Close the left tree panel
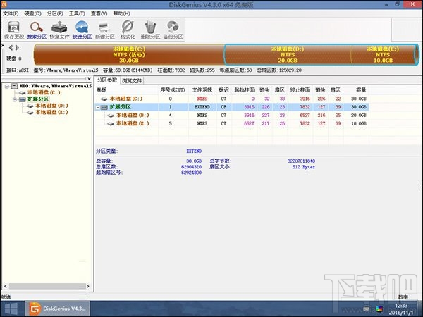The width and height of the screenshot is (423, 317). (90, 79)
